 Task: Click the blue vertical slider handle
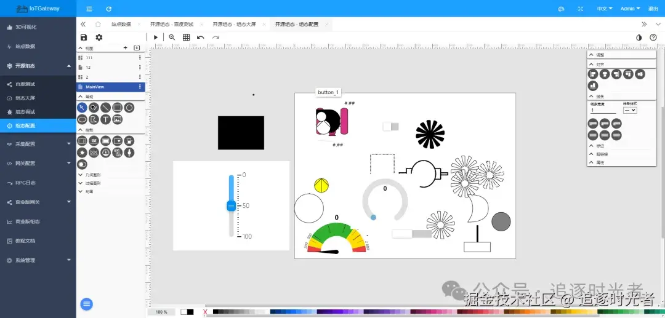pos(231,206)
